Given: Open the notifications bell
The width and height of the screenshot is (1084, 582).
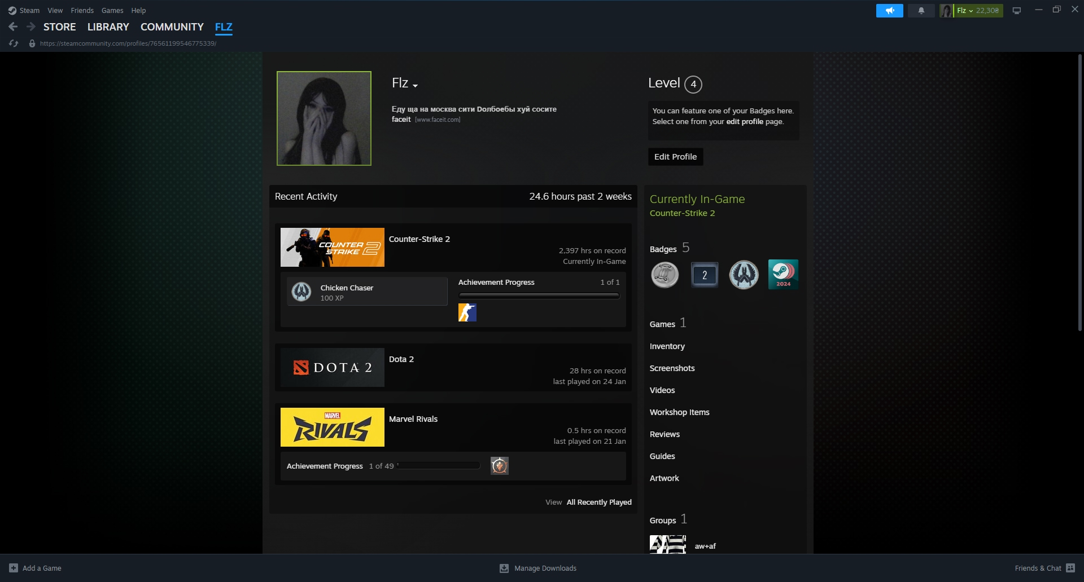Looking at the screenshot, I should point(921,11).
